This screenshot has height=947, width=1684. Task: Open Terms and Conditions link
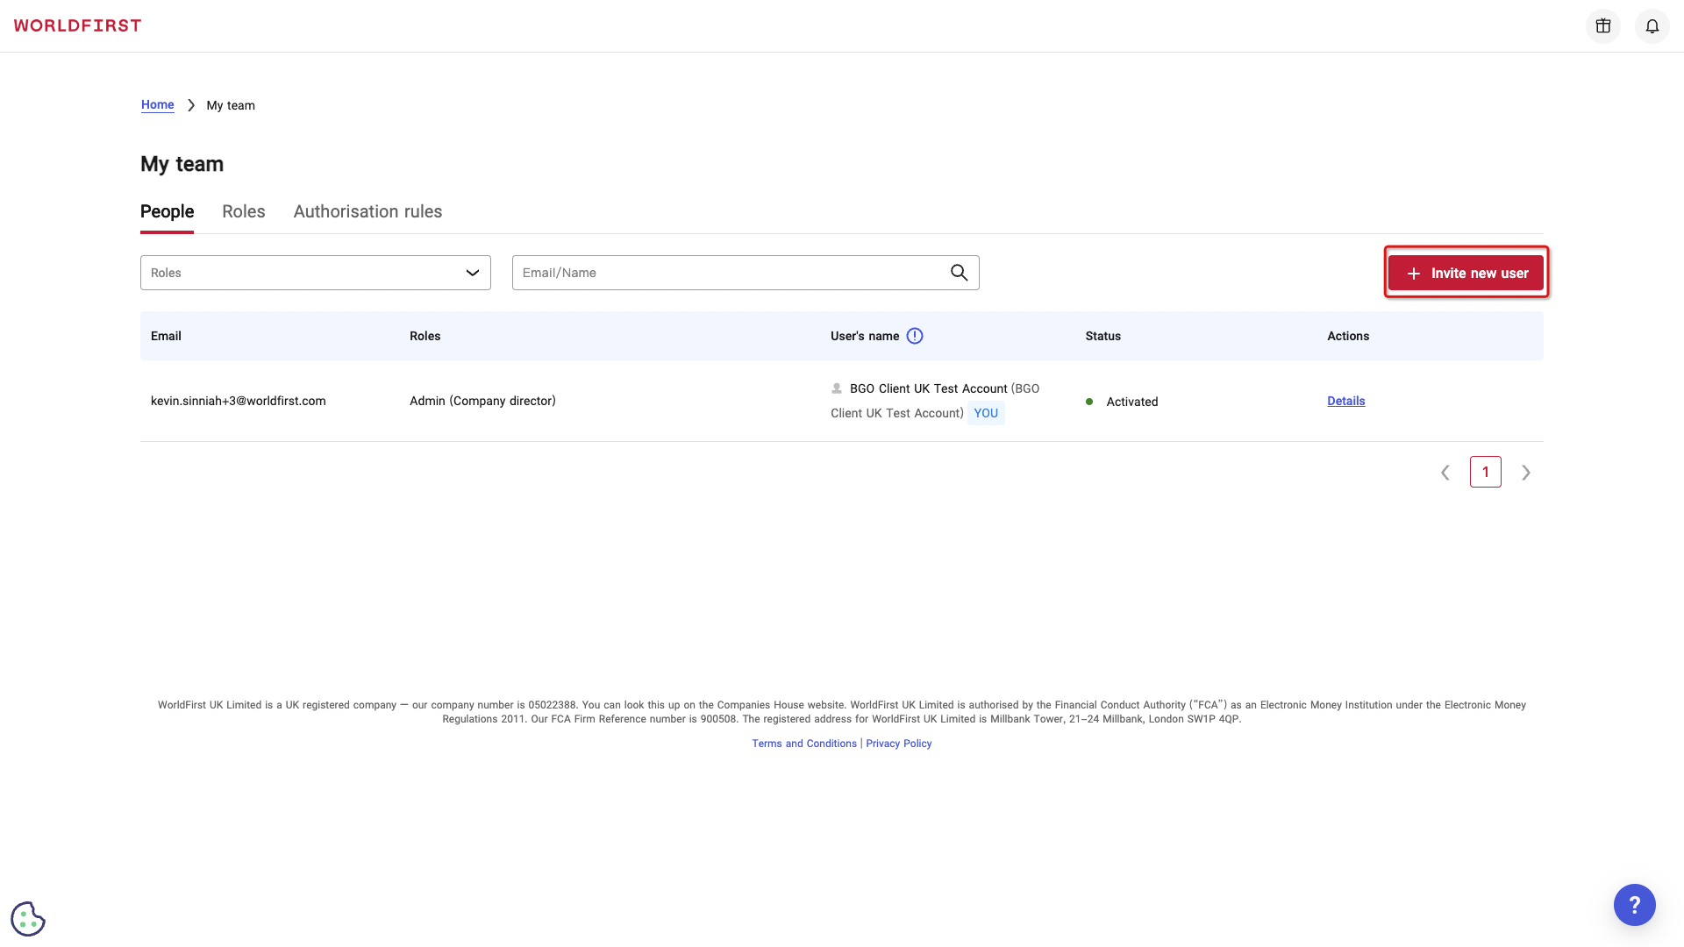(x=804, y=744)
